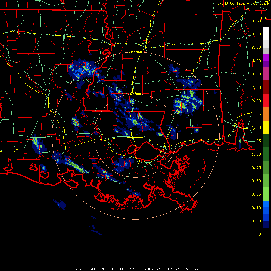Image resolution: width=271 pixels, height=271 pixels.
Task: Click the "100 NMI" range ring label
Action: (x=135, y=52)
